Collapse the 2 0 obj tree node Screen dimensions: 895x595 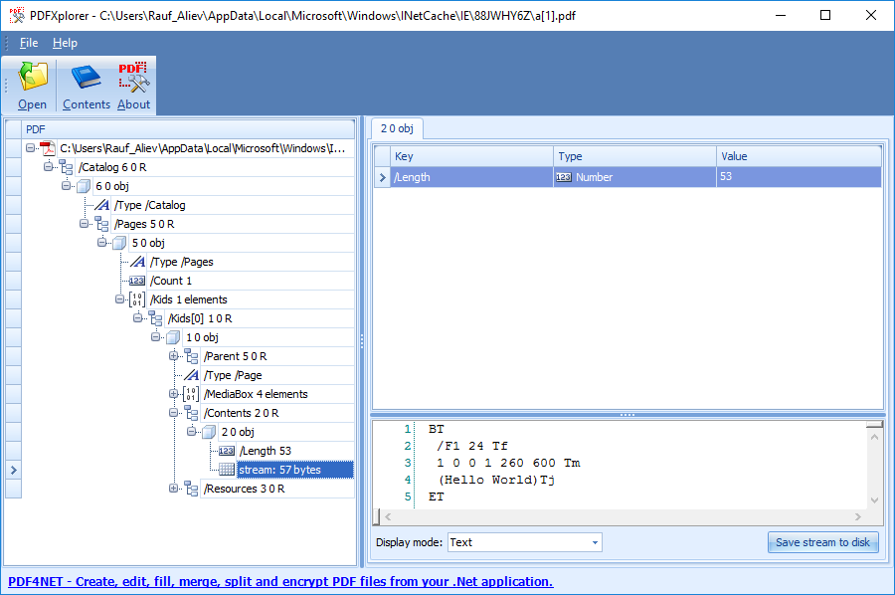192,432
